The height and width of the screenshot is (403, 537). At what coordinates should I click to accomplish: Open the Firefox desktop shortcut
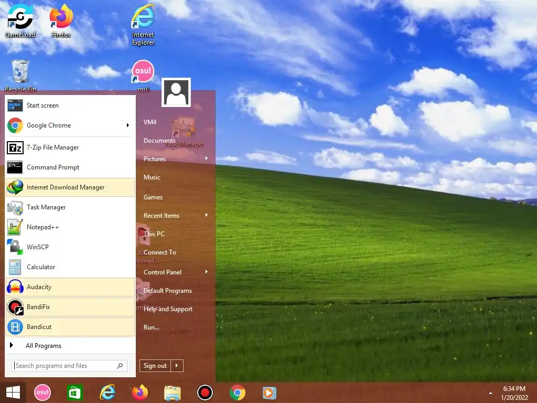pos(61,20)
